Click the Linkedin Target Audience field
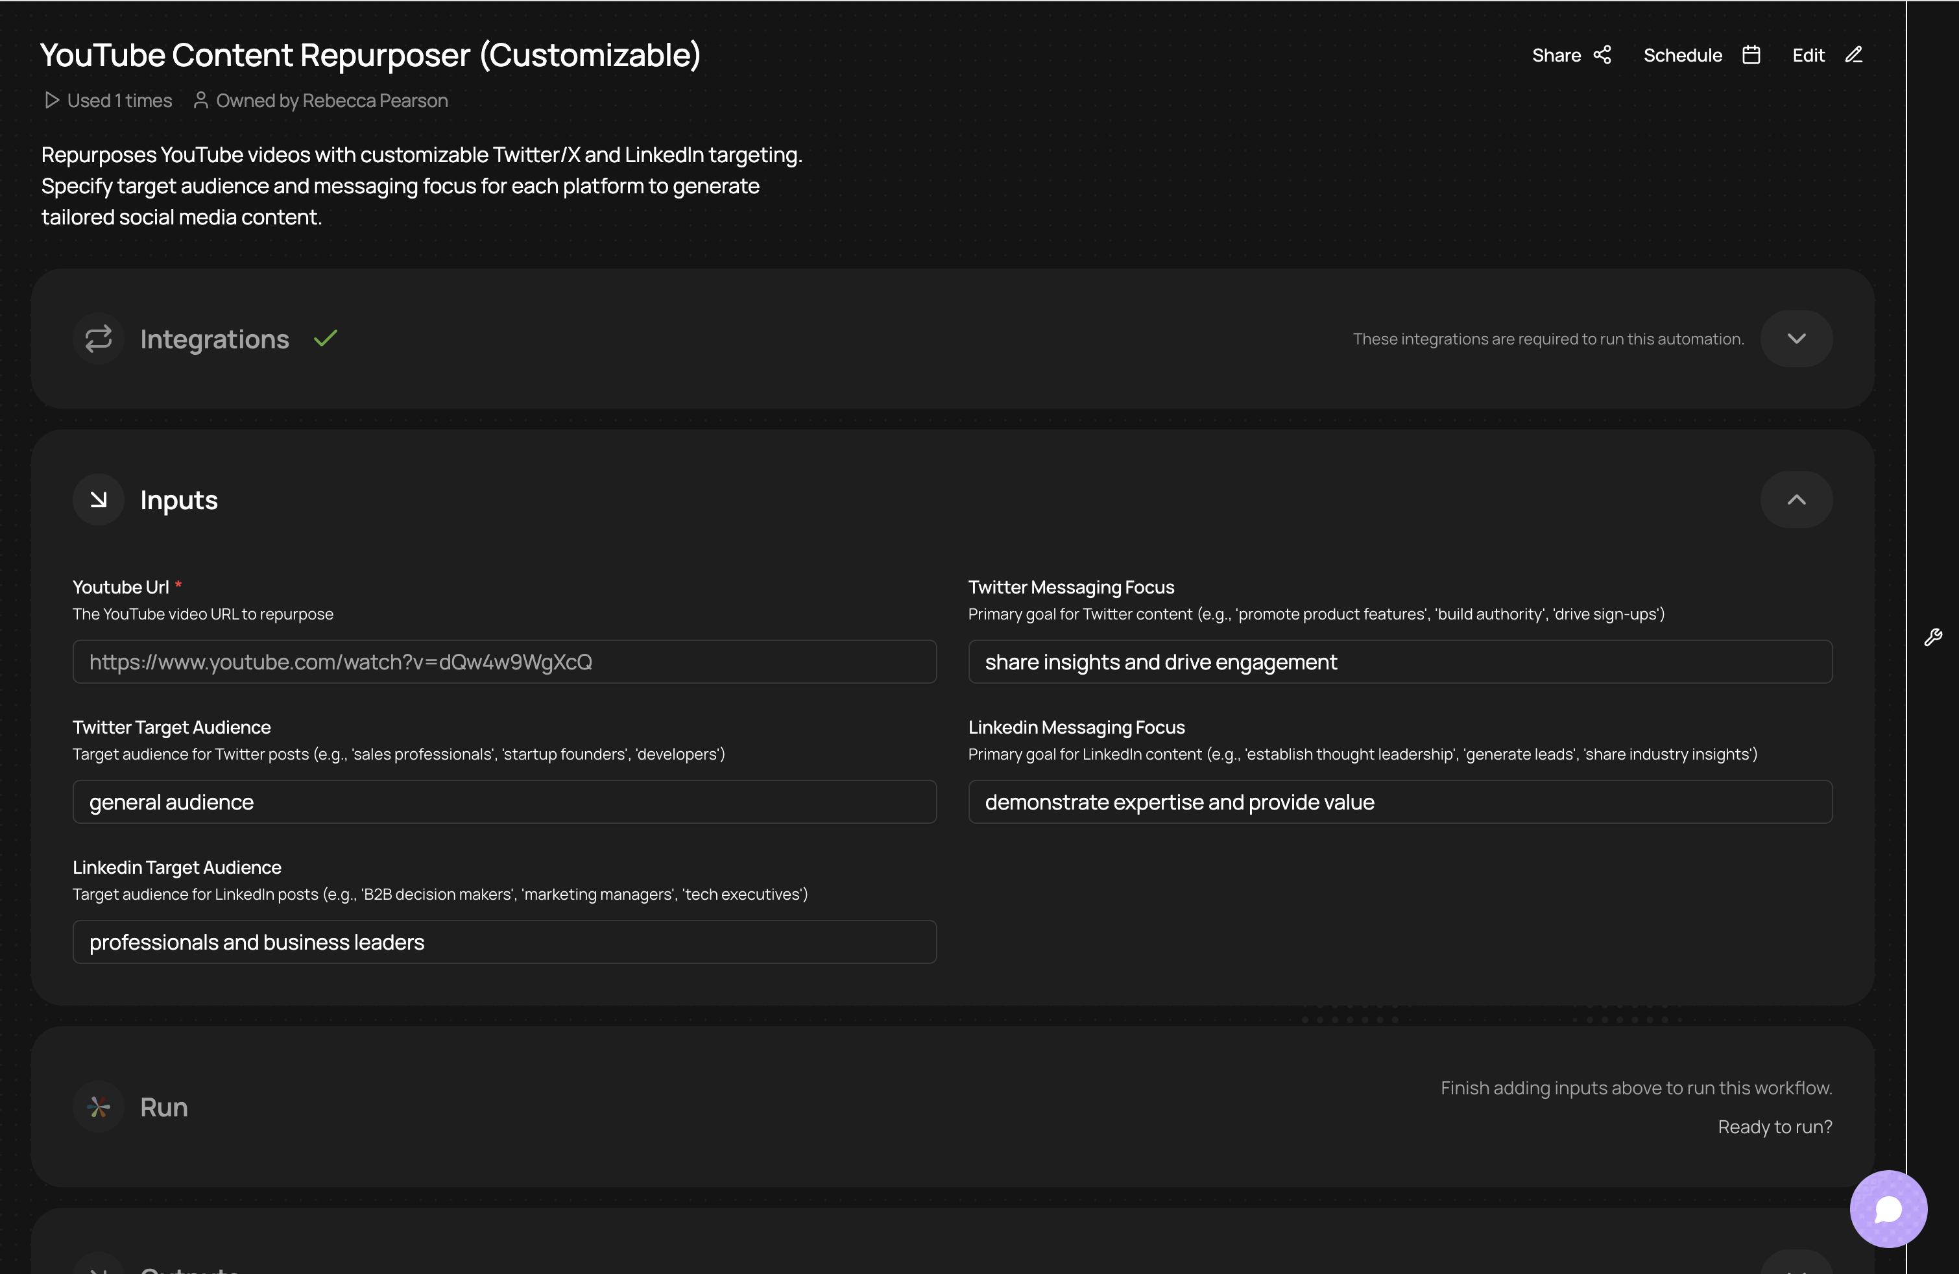This screenshot has height=1274, width=1959. point(505,941)
